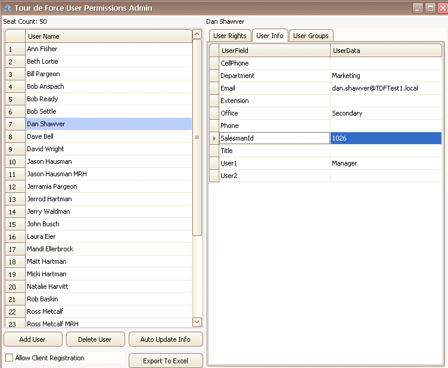Select user Micki Hartman
Image resolution: width=448 pixels, height=368 pixels.
click(108, 274)
